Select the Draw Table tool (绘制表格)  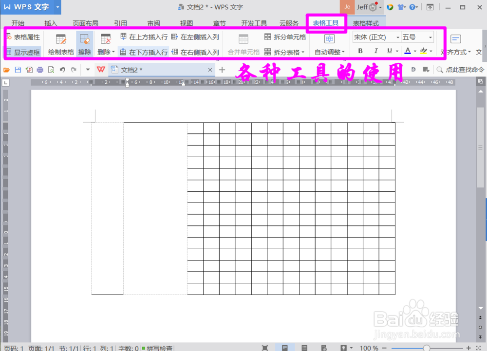61,45
